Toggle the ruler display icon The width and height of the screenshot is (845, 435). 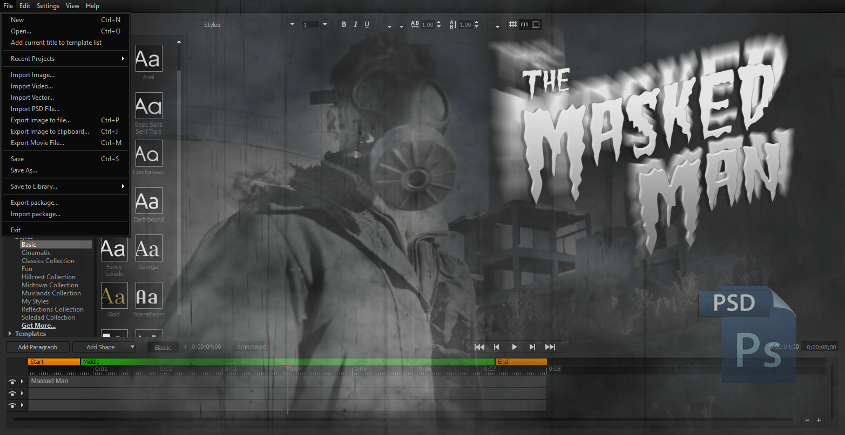click(524, 24)
